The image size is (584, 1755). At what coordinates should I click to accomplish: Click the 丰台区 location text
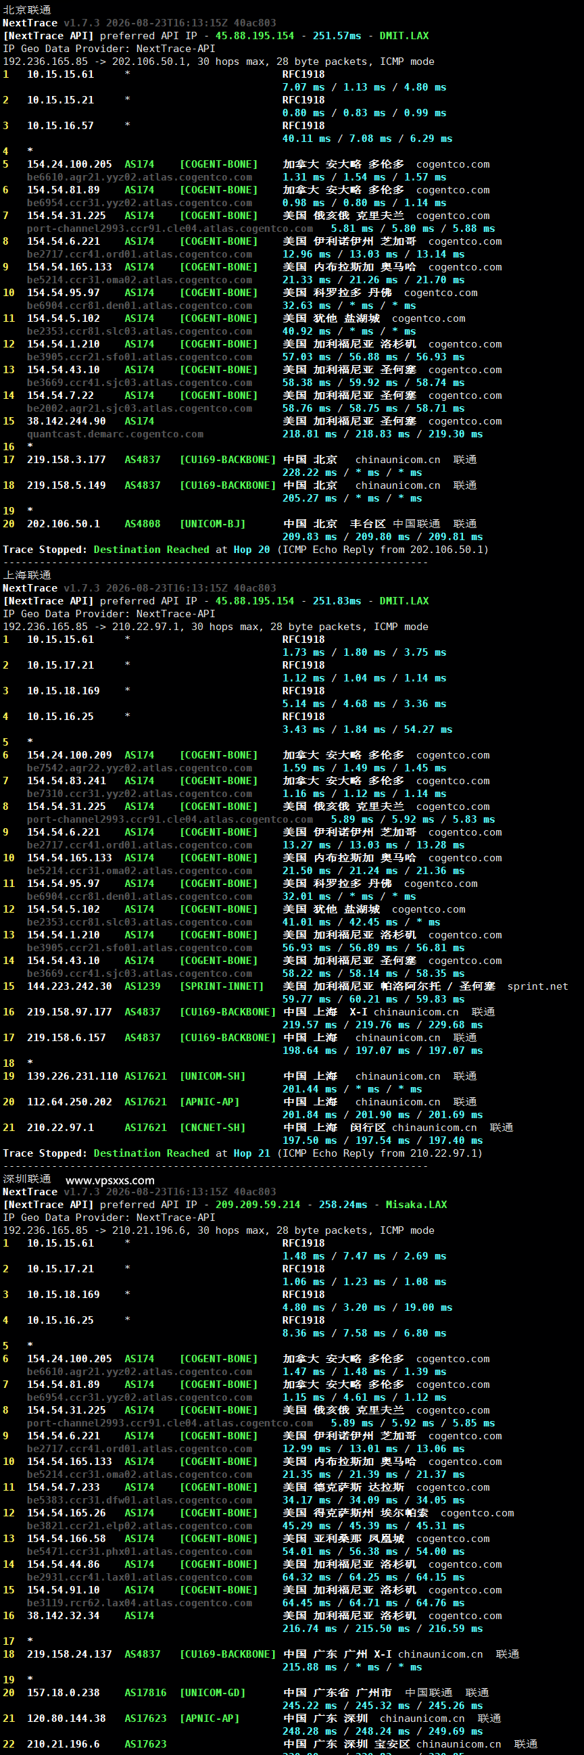tap(367, 524)
